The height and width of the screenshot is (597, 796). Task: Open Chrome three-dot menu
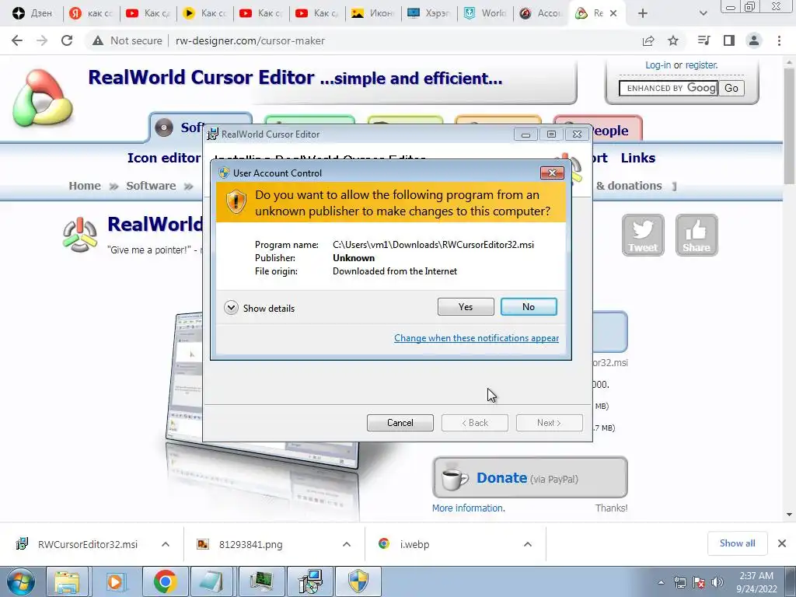(x=779, y=40)
